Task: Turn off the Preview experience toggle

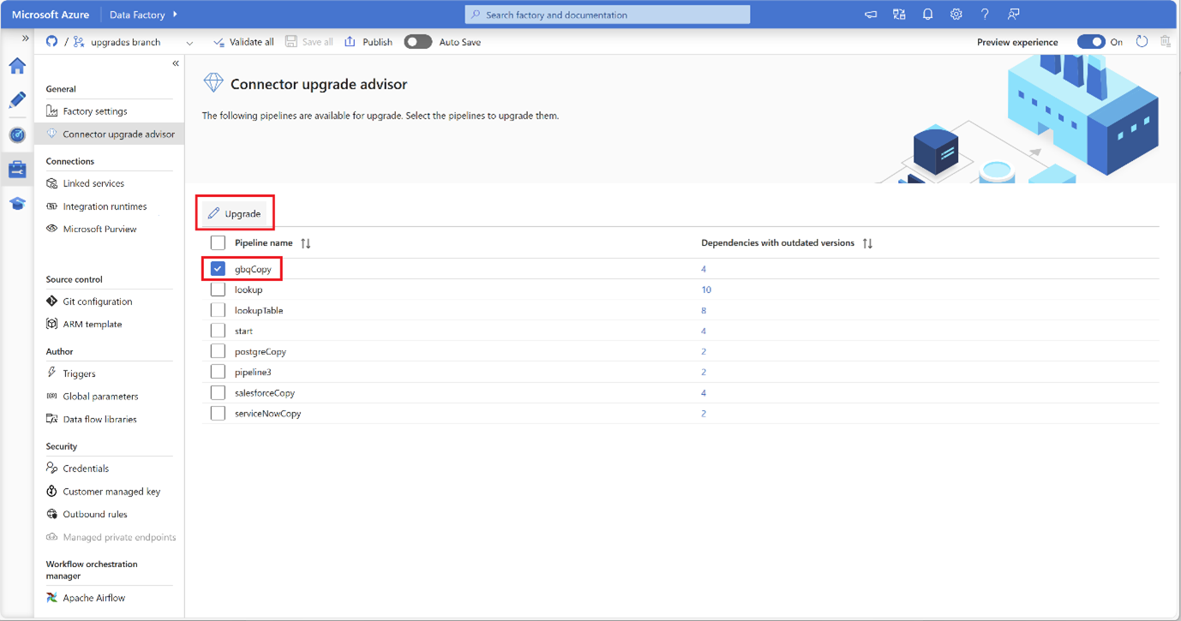Action: [x=1091, y=41]
